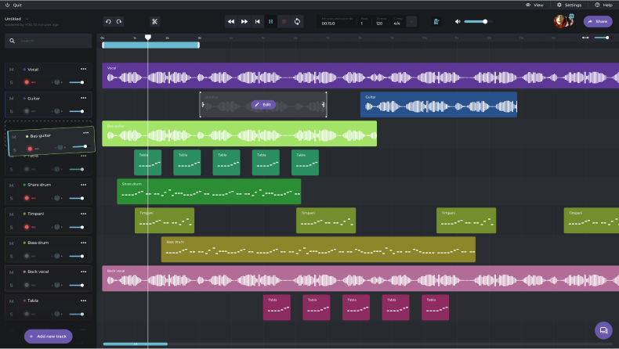This screenshot has width=619, height=349.
Task: Select the Bass drum MIDI clip
Action: 318,250
